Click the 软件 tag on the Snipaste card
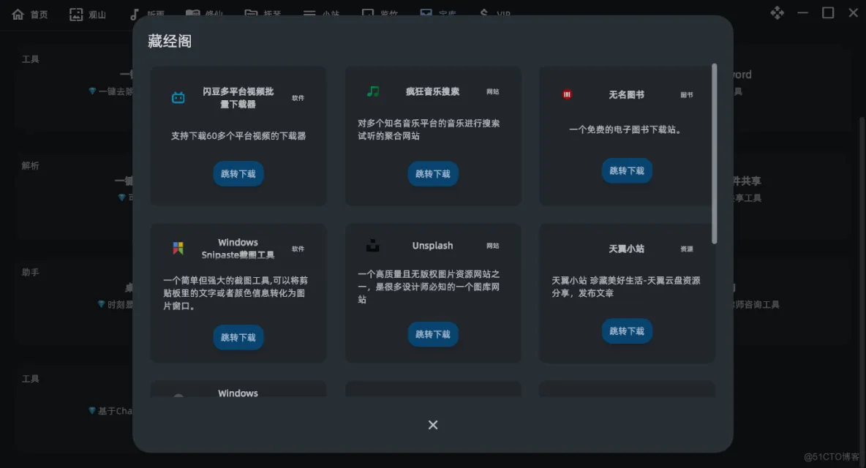This screenshot has width=866, height=468. [298, 249]
